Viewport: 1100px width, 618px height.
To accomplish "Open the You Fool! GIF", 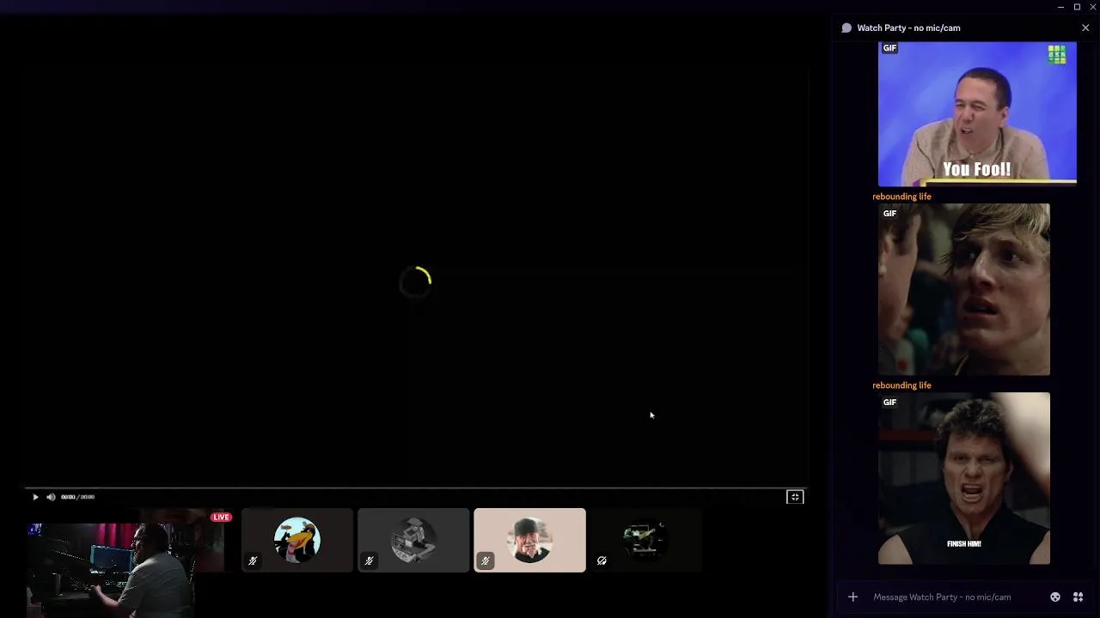I will pyautogui.click(x=977, y=113).
